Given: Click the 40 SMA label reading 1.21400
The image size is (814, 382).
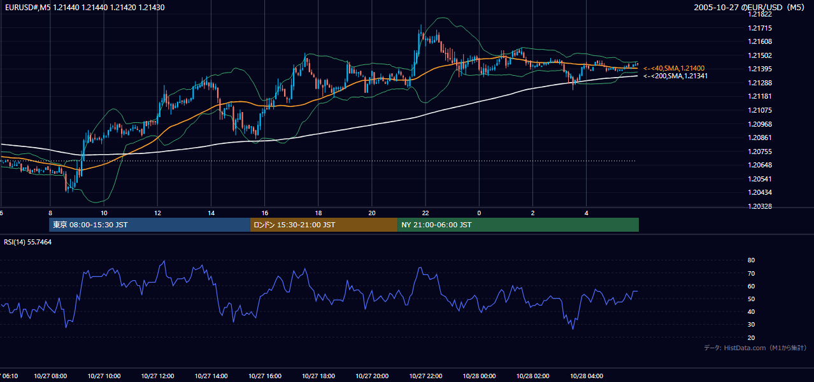Looking at the screenshot, I should click(x=674, y=68).
